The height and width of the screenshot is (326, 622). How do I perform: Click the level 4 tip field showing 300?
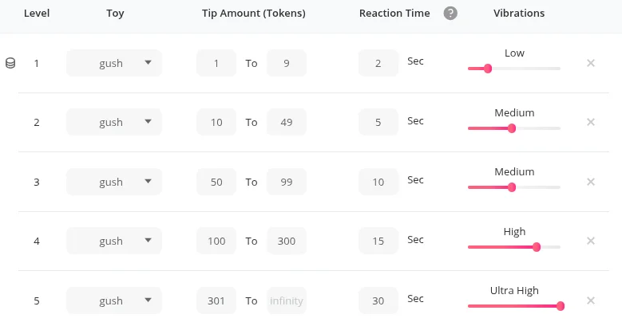click(x=287, y=241)
